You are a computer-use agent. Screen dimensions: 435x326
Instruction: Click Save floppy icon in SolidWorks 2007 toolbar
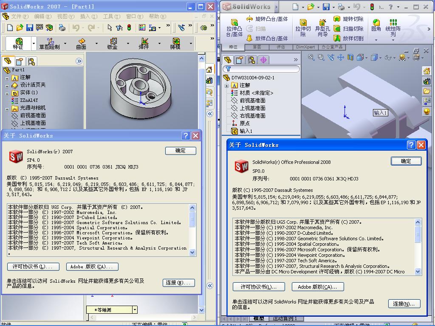(29, 28)
